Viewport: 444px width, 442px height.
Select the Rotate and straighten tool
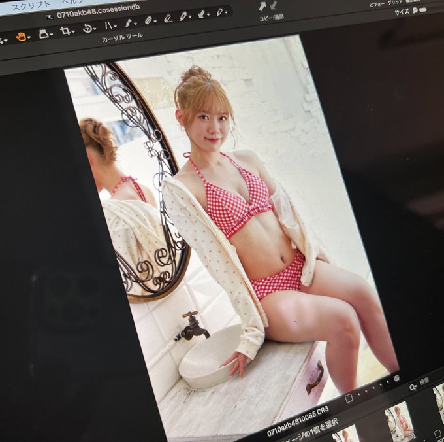(87, 28)
